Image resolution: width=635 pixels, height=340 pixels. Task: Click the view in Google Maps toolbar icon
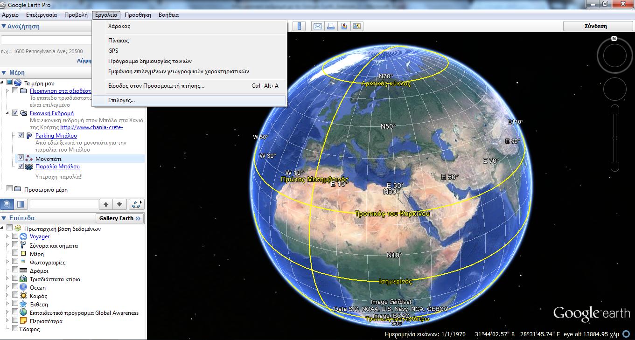tap(357, 26)
